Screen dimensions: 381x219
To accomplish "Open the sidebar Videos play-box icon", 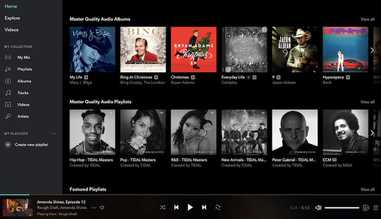I will coord(8,105).
